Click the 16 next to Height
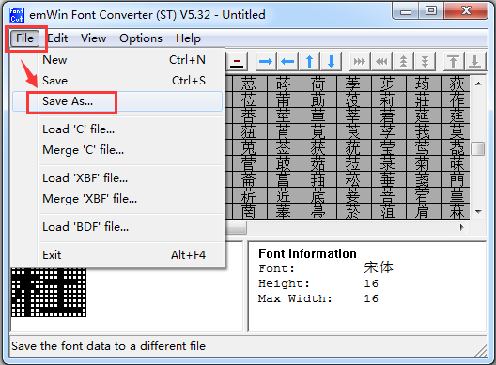Screen dimensions: 496x365 point(371,283)
